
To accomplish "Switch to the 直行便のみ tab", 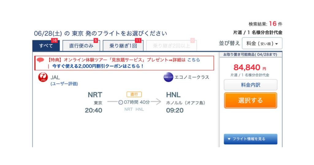I will coord(81,46).
